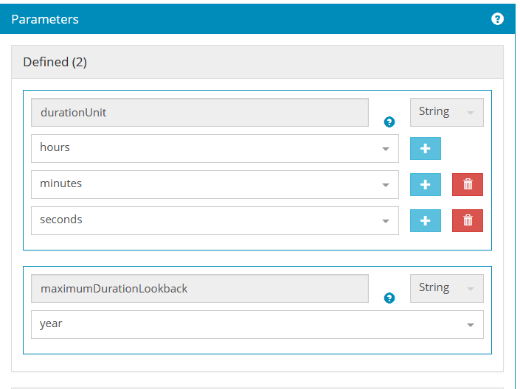Click the dropdown arrow in the year field
Image resolution: width=520 pixels, height=389 pixels.
[470, 325]
